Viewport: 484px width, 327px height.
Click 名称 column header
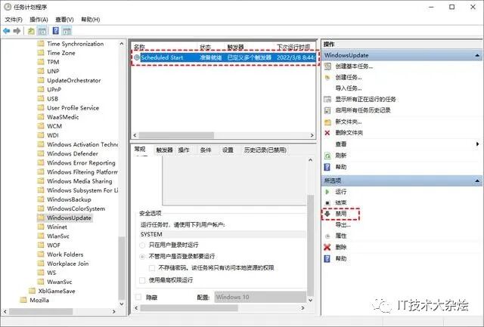139,47
